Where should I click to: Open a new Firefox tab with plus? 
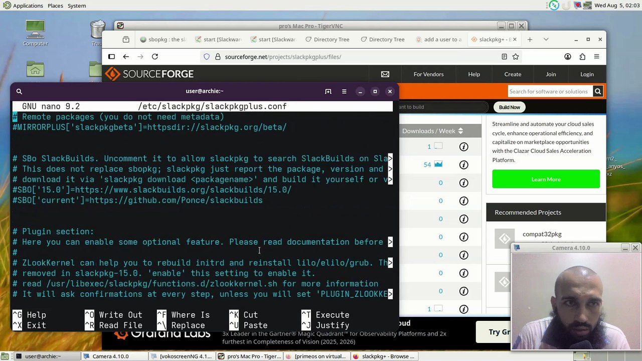530,39
